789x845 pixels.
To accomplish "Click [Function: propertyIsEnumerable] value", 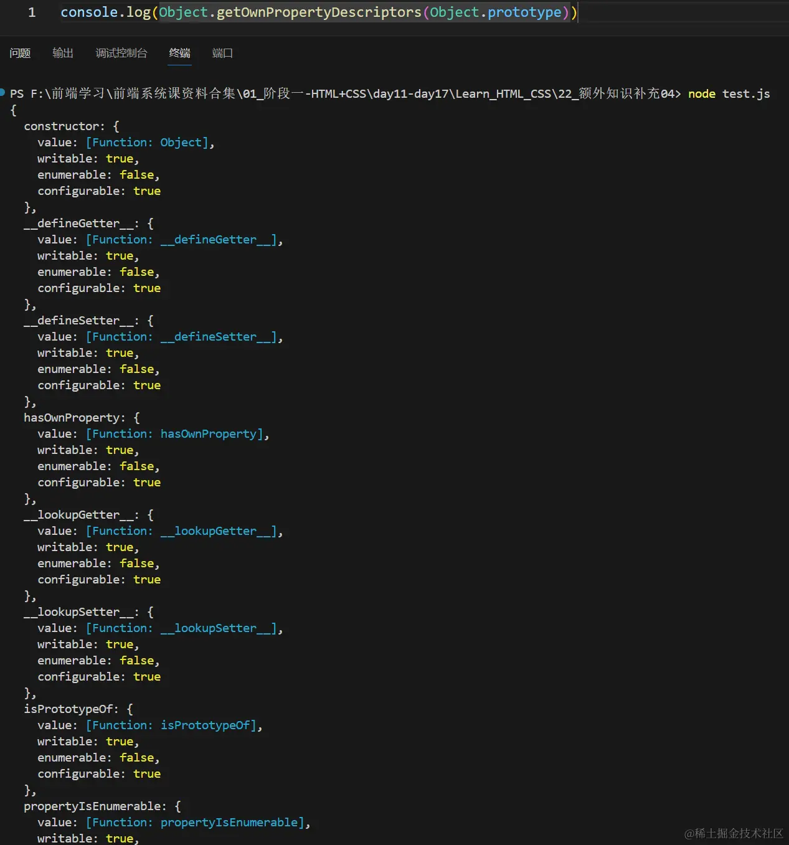I will [x=195, y=822].
